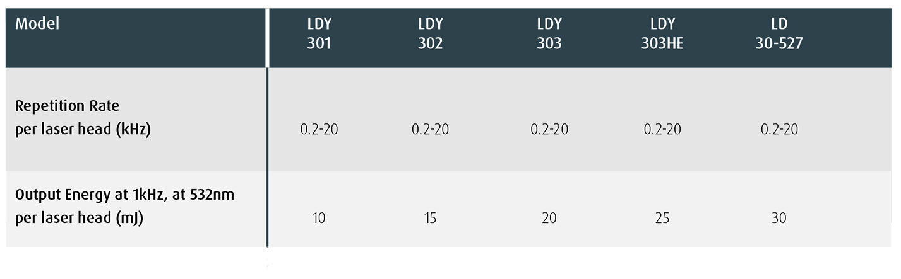Click the Model column header
This screenshot has height=279, width=901.
(37, 24)
